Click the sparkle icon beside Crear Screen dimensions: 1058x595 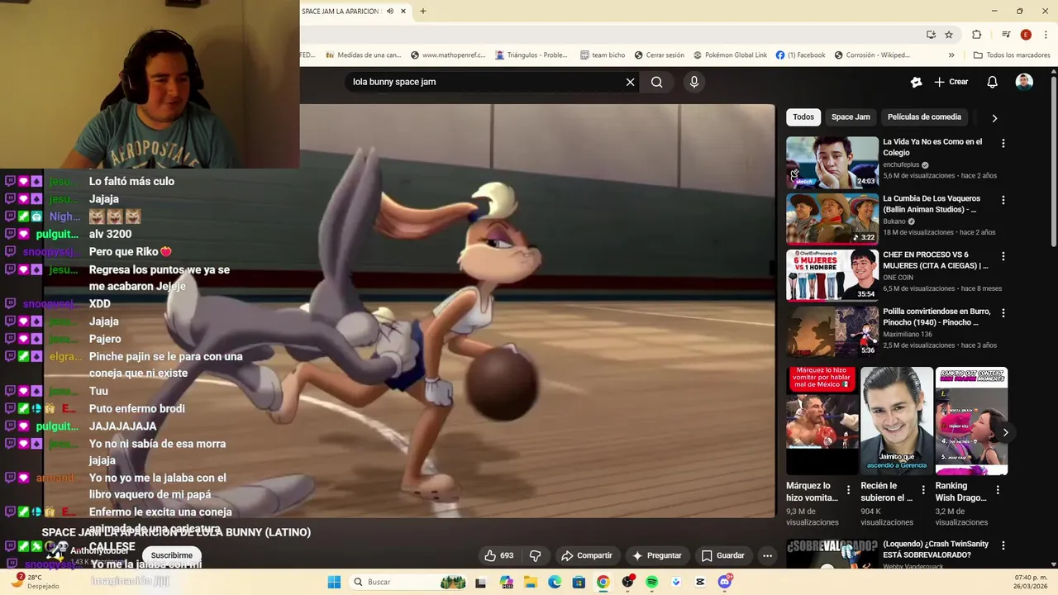coord(916,82)
